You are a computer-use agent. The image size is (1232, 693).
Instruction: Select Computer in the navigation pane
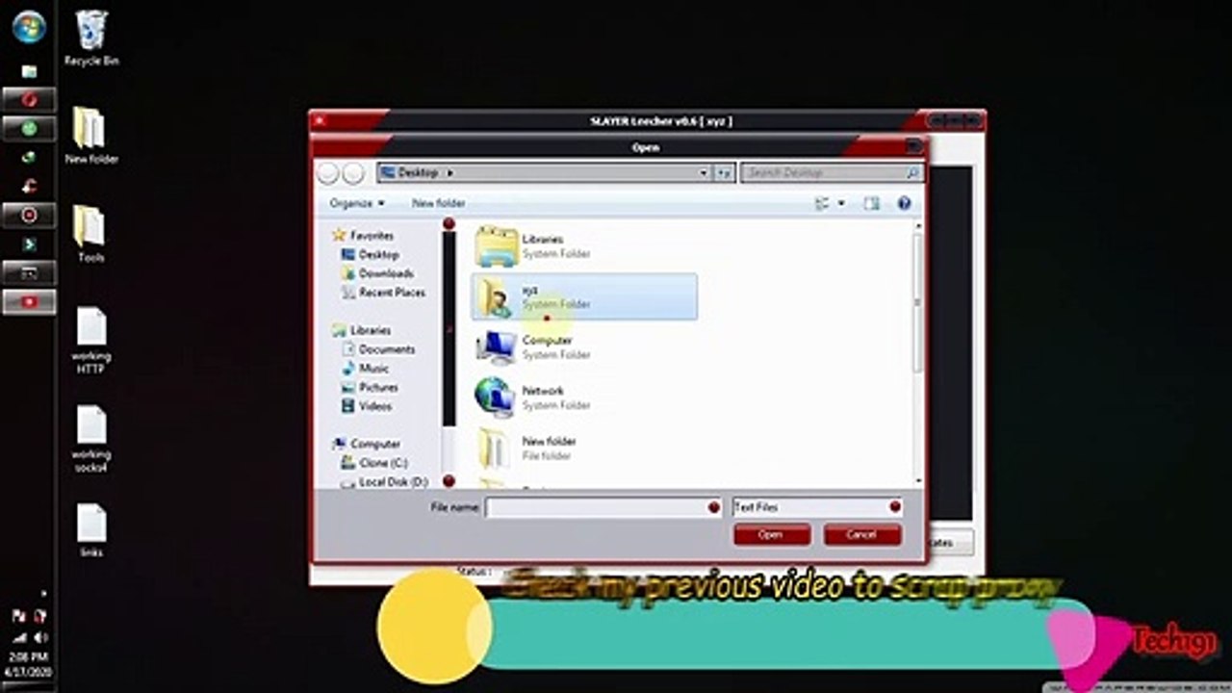[367, 444]
